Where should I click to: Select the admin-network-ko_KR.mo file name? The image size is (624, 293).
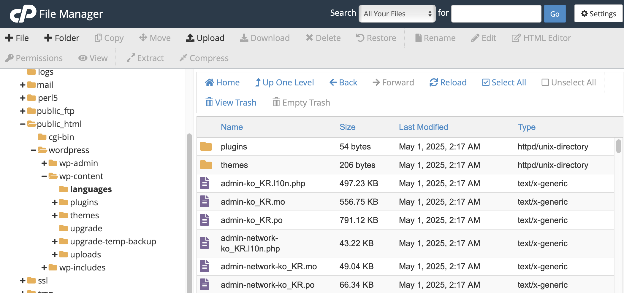269,266
